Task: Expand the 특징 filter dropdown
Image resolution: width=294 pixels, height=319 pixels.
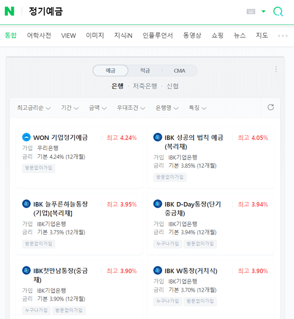Action: click(x=198, y=108)
